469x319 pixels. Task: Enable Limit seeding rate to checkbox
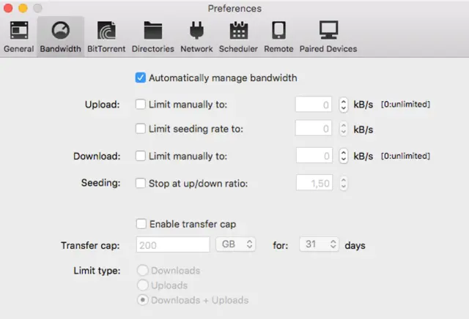pyautogui.click(x=141, y=129)
